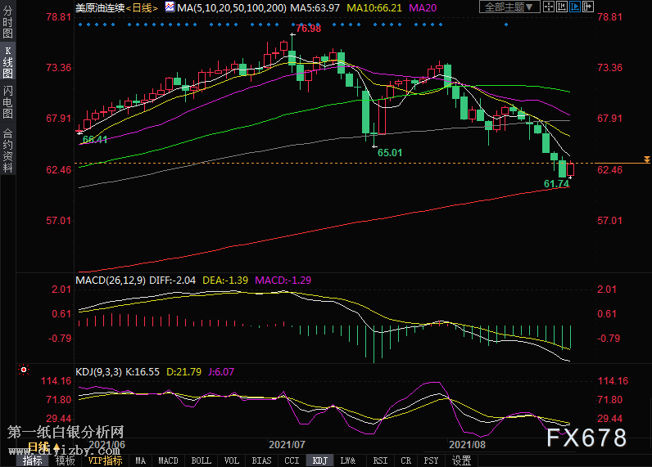The image size is (652, 467).
Task: Click the orange arrow marker on right price axis
Action: point(646,159)
